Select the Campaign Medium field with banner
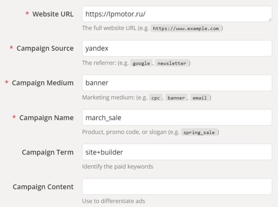278x207 pixels. click(177, 83)
